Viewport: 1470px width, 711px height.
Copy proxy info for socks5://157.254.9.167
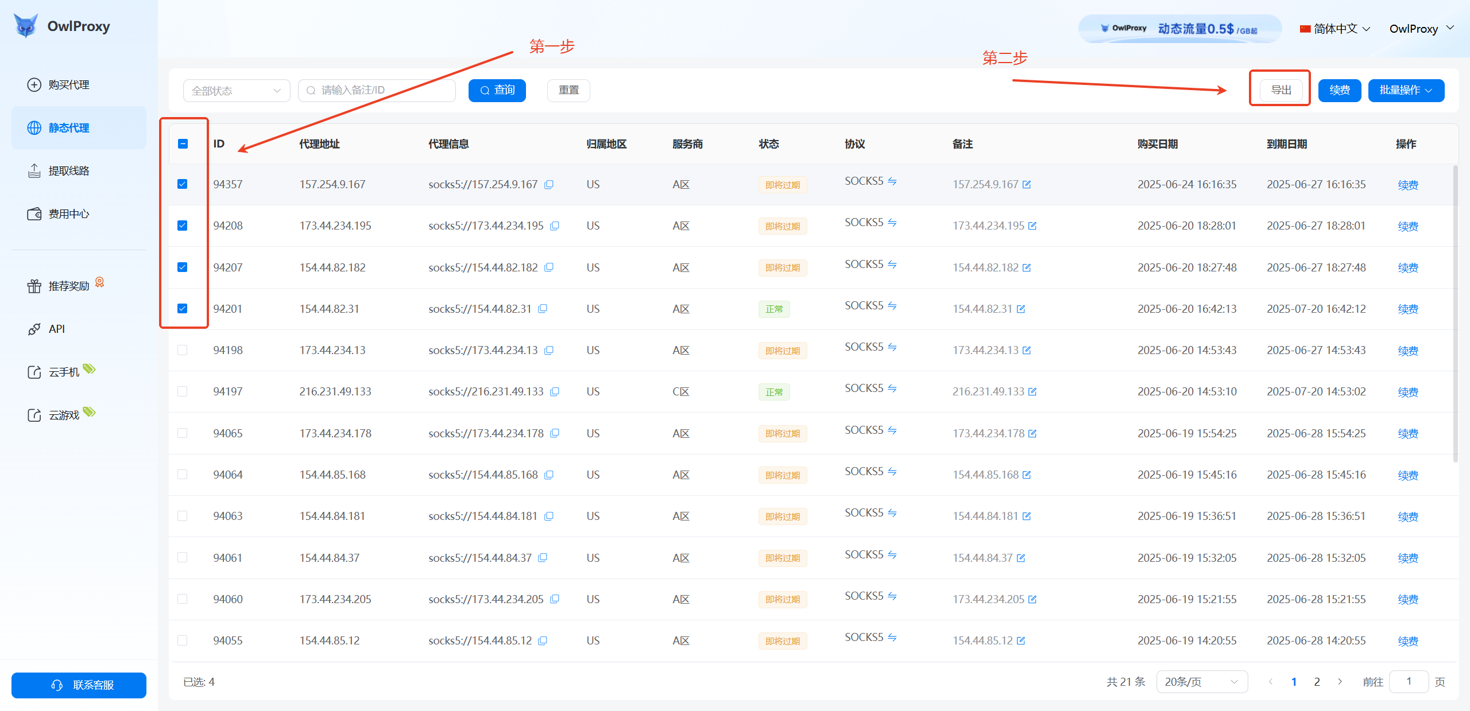click(549, 184)
